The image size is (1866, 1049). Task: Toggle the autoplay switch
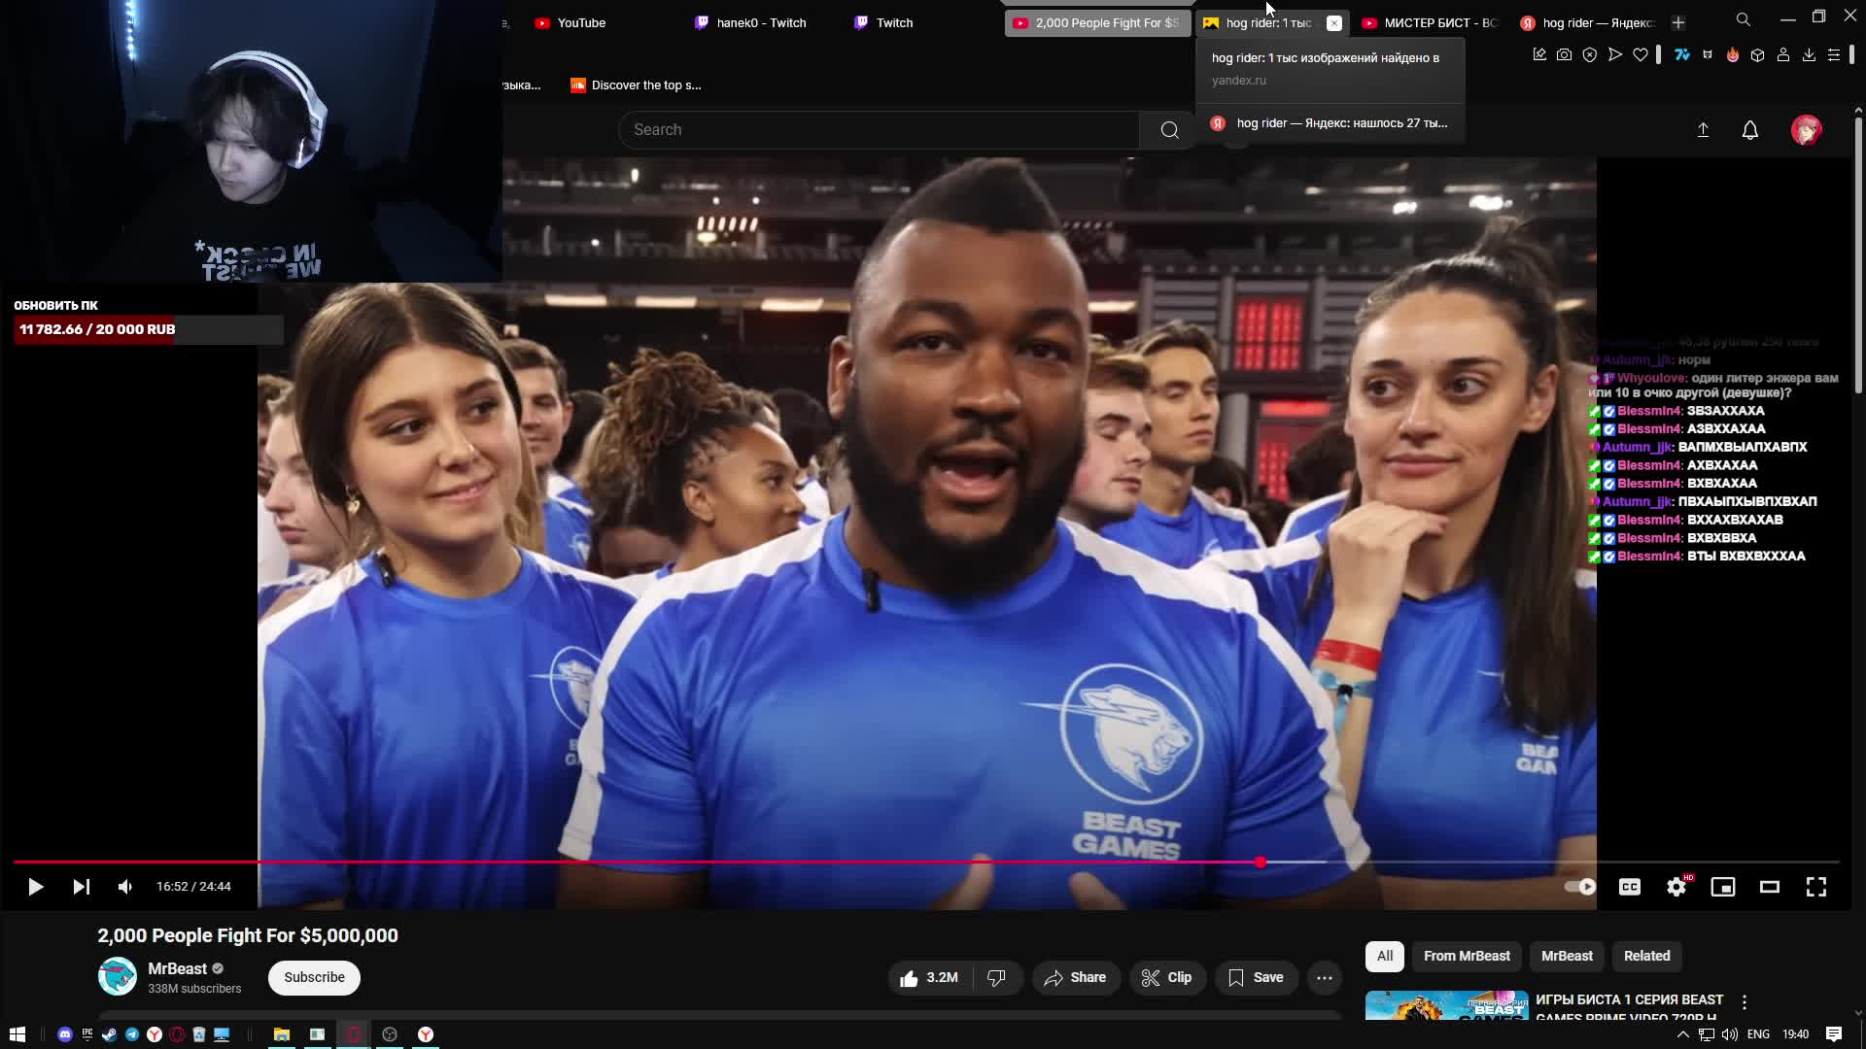coord(1580,887)
